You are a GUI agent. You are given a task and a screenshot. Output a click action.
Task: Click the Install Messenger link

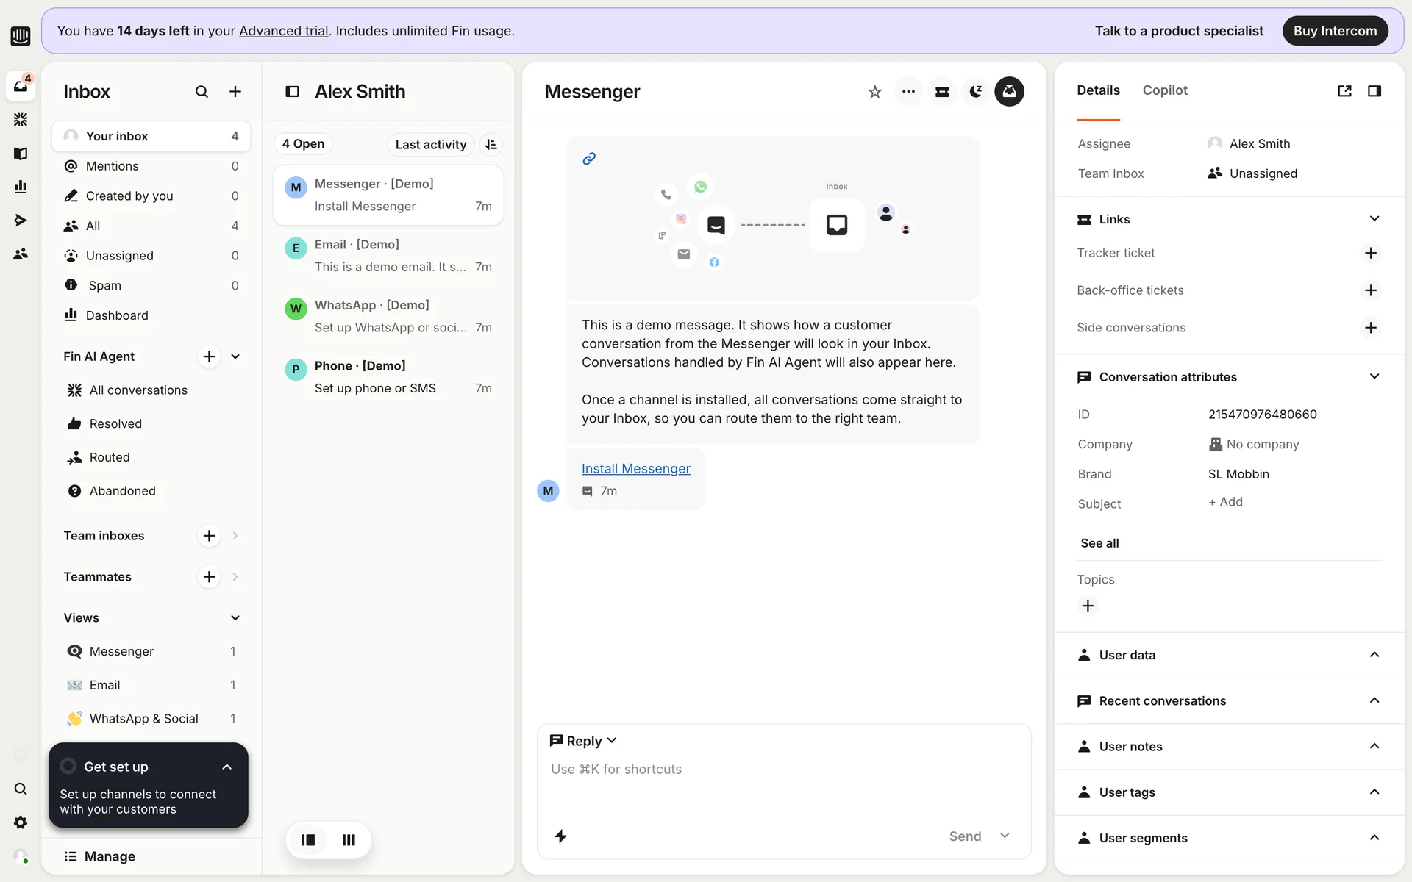635,469
